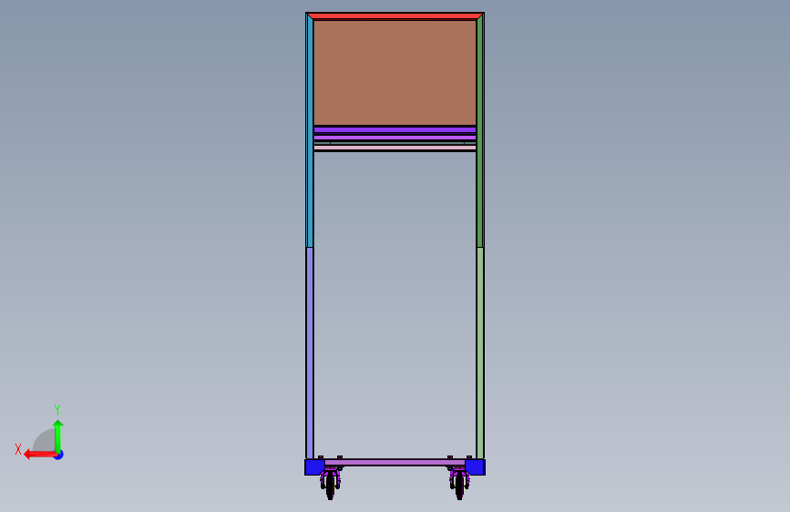Click the red X axis arrow of the triad

[x=40, y=455]
